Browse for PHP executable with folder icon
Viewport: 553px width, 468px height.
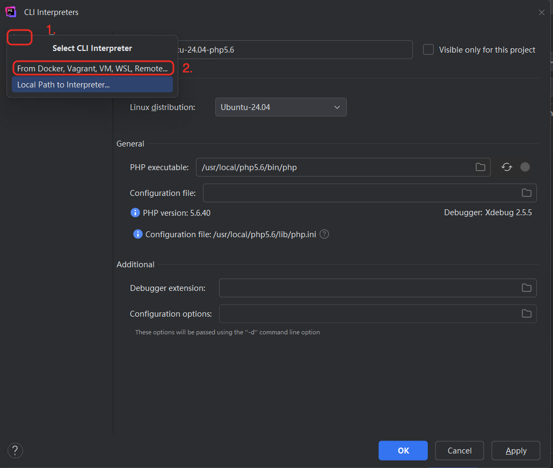coord(481,167)
